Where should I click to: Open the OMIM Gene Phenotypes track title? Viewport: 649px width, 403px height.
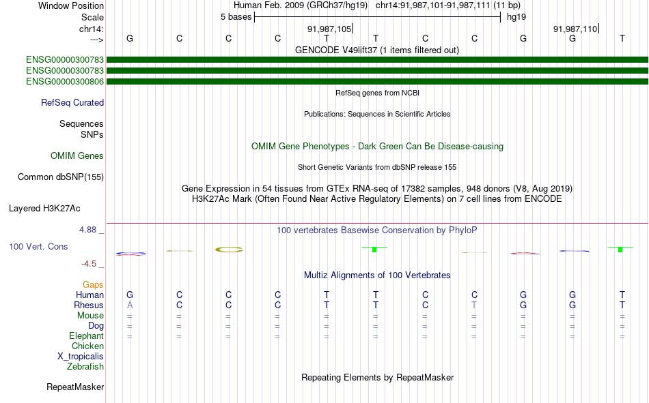377,147
